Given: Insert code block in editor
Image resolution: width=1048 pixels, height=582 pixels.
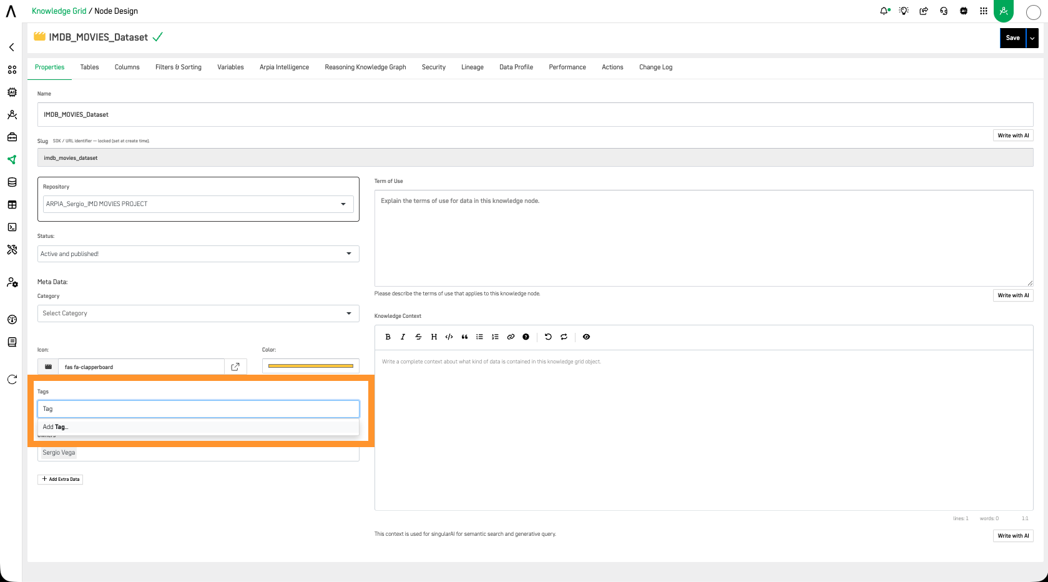Looking at the screenshot, I should pos(449,337).
